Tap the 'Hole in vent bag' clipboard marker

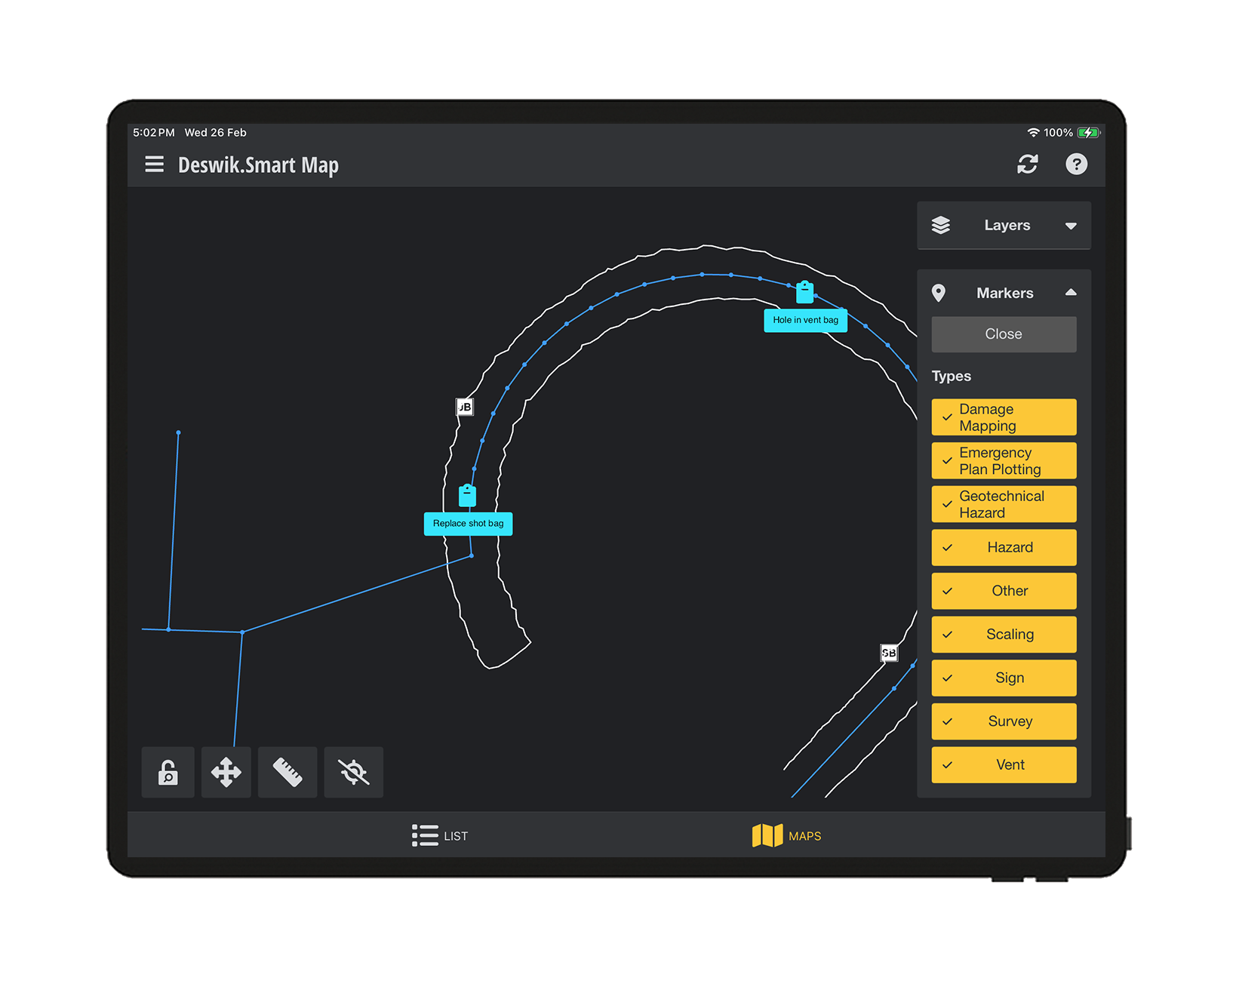click(805, 292)
